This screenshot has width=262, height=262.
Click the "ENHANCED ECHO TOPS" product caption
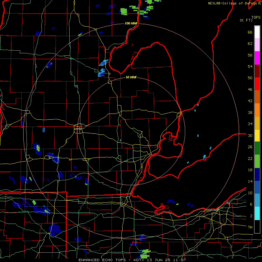coord(102,260)
